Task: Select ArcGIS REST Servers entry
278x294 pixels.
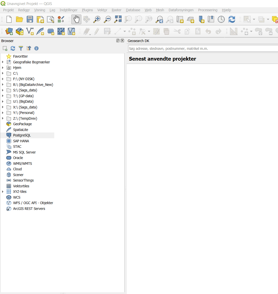Action: pyautogui.click(x=29, y=209)
